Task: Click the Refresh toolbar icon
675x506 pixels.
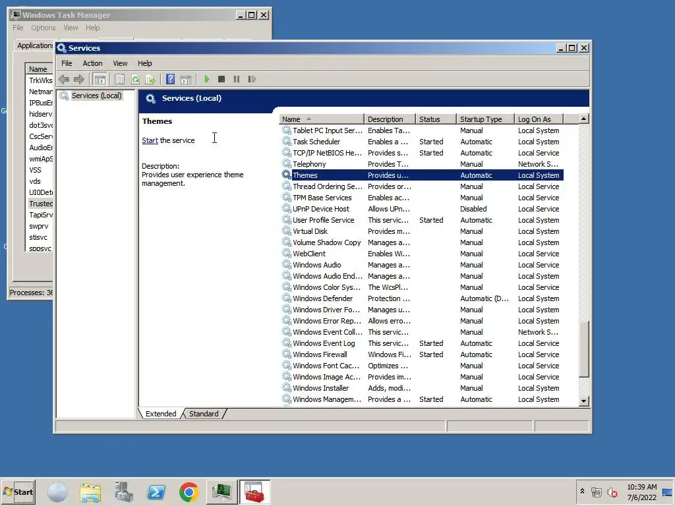Action: pos(135,79)
